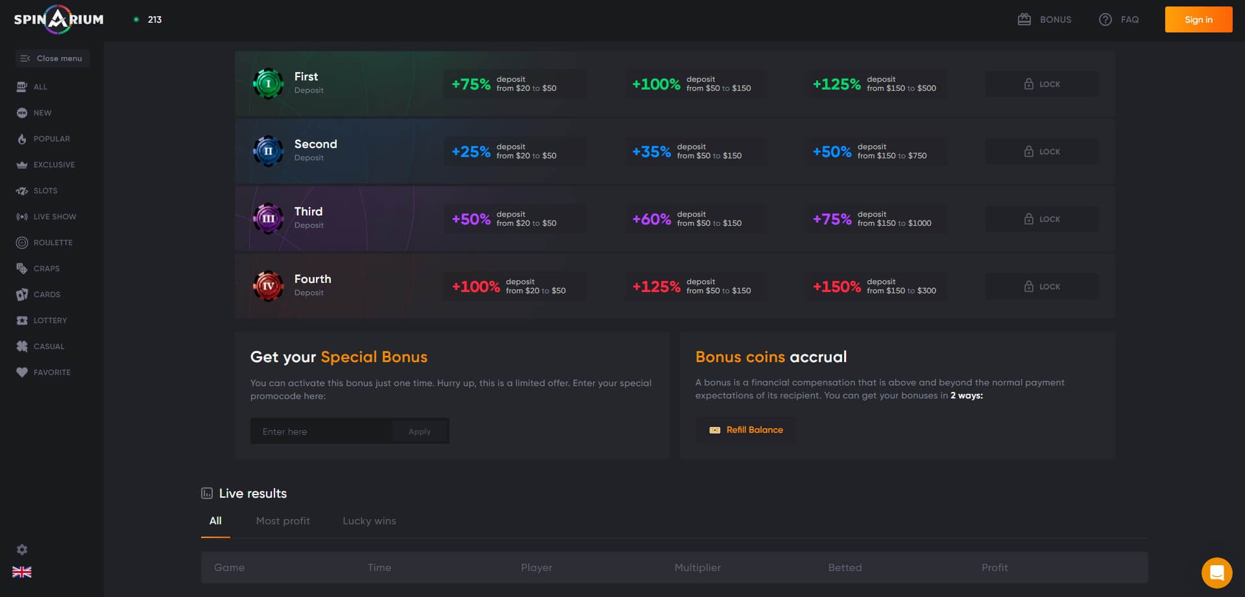Select Third Deposit +60% offer
The width and height of the screenshot is (1245, 597).
point(695,219)
